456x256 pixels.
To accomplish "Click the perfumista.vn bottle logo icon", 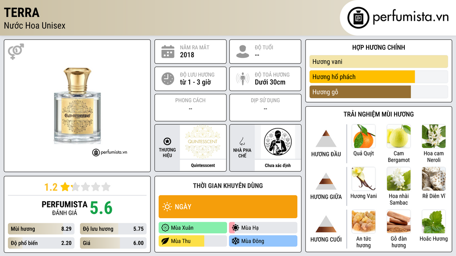I will click(x=358, y=18).
